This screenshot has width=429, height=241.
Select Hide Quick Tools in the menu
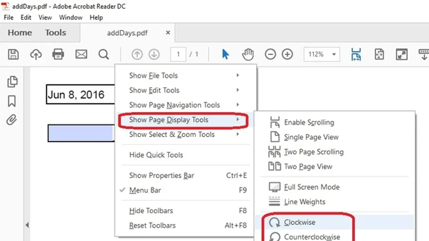184,155
